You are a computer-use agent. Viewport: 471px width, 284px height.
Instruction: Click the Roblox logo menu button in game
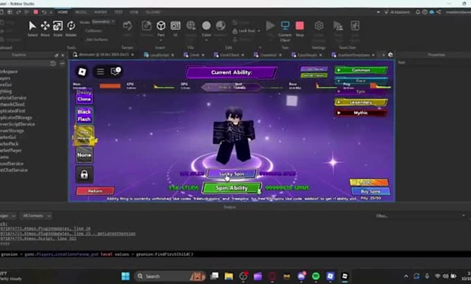coord(82,71)
